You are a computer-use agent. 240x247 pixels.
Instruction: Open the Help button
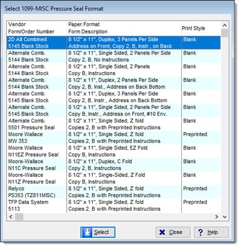(x=212, y=232)
